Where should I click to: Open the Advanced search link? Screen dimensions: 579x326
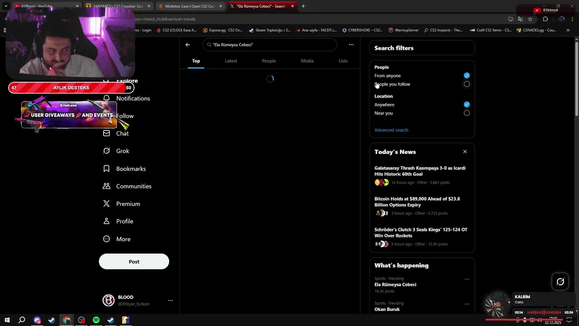click(x=391, y=130)
